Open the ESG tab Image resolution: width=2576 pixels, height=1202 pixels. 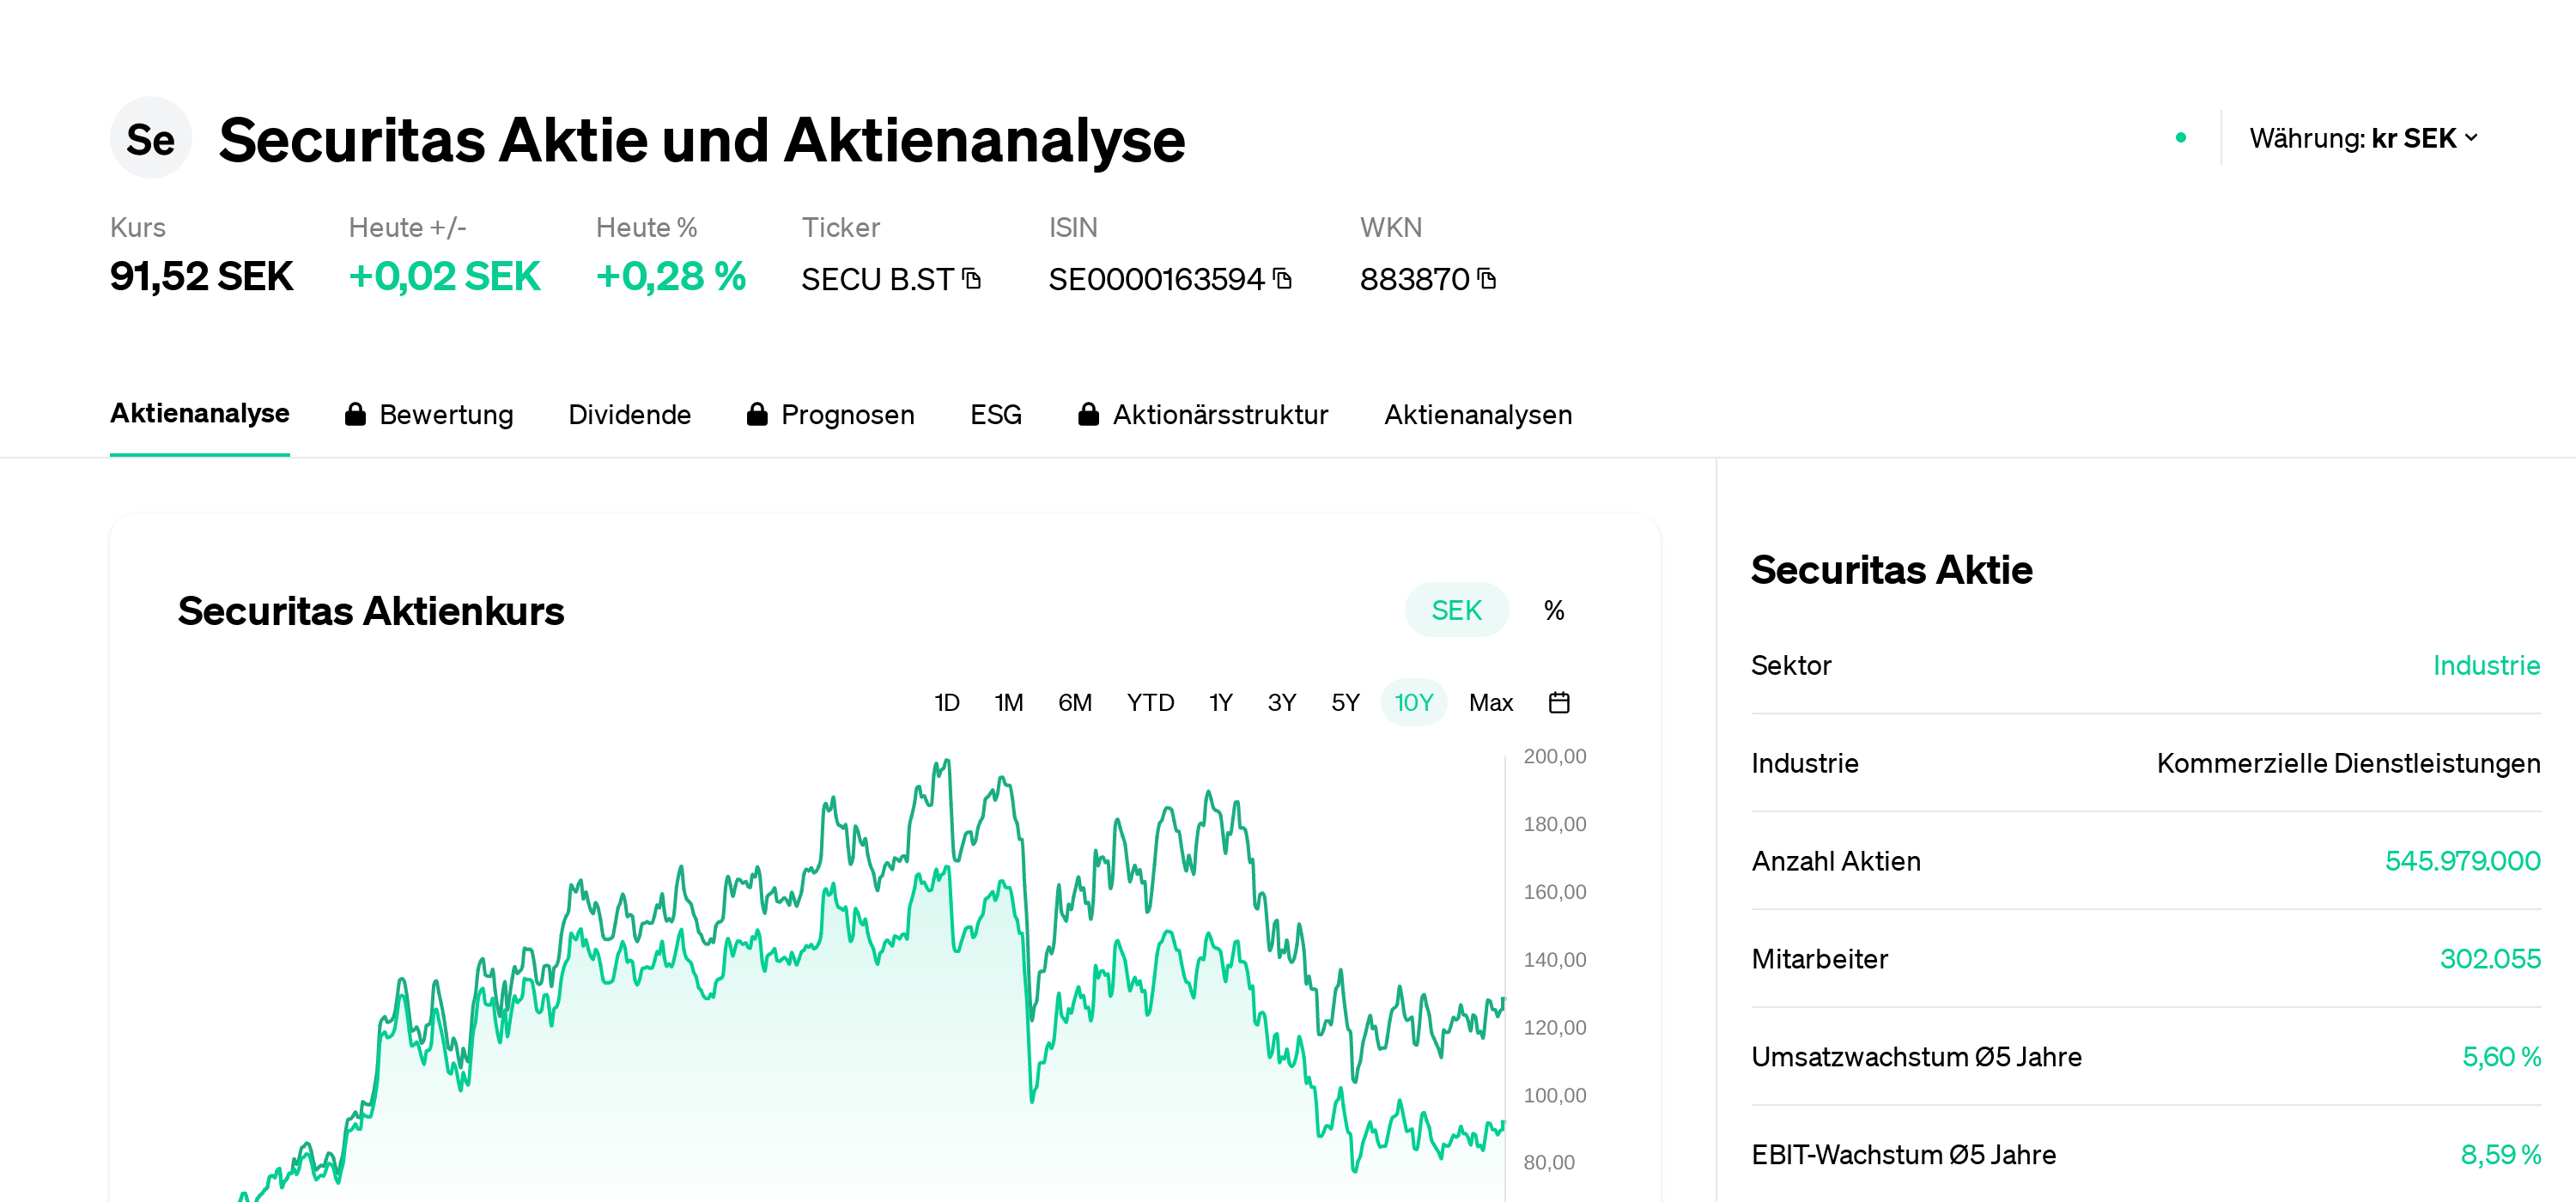click(995, 414)
